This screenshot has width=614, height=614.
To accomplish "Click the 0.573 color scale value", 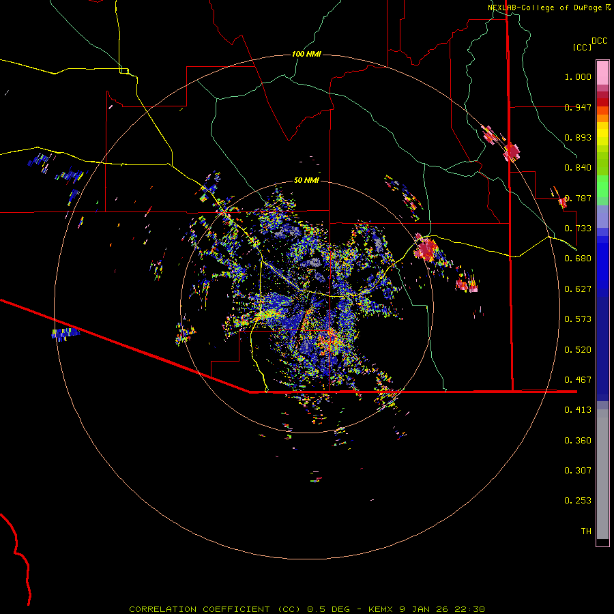I will (578, 319).
